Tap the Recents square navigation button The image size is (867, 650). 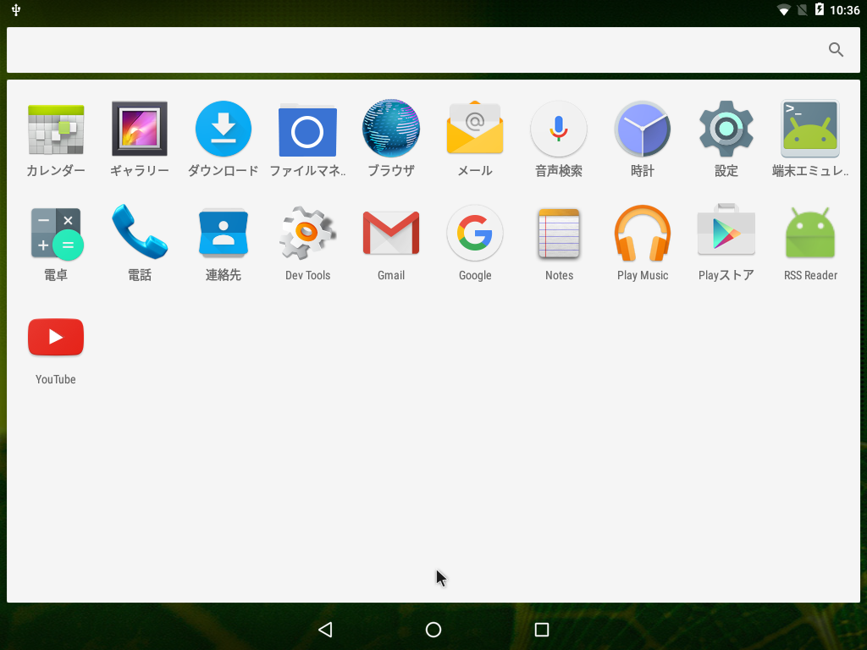click(542, 630)
